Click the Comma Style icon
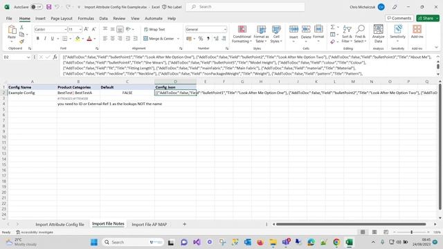 208,39
